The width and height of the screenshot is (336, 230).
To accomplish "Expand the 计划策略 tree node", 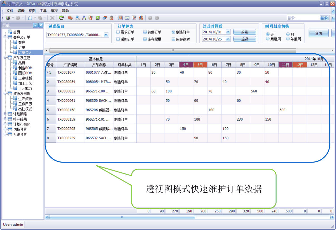I will click(5, 114).
